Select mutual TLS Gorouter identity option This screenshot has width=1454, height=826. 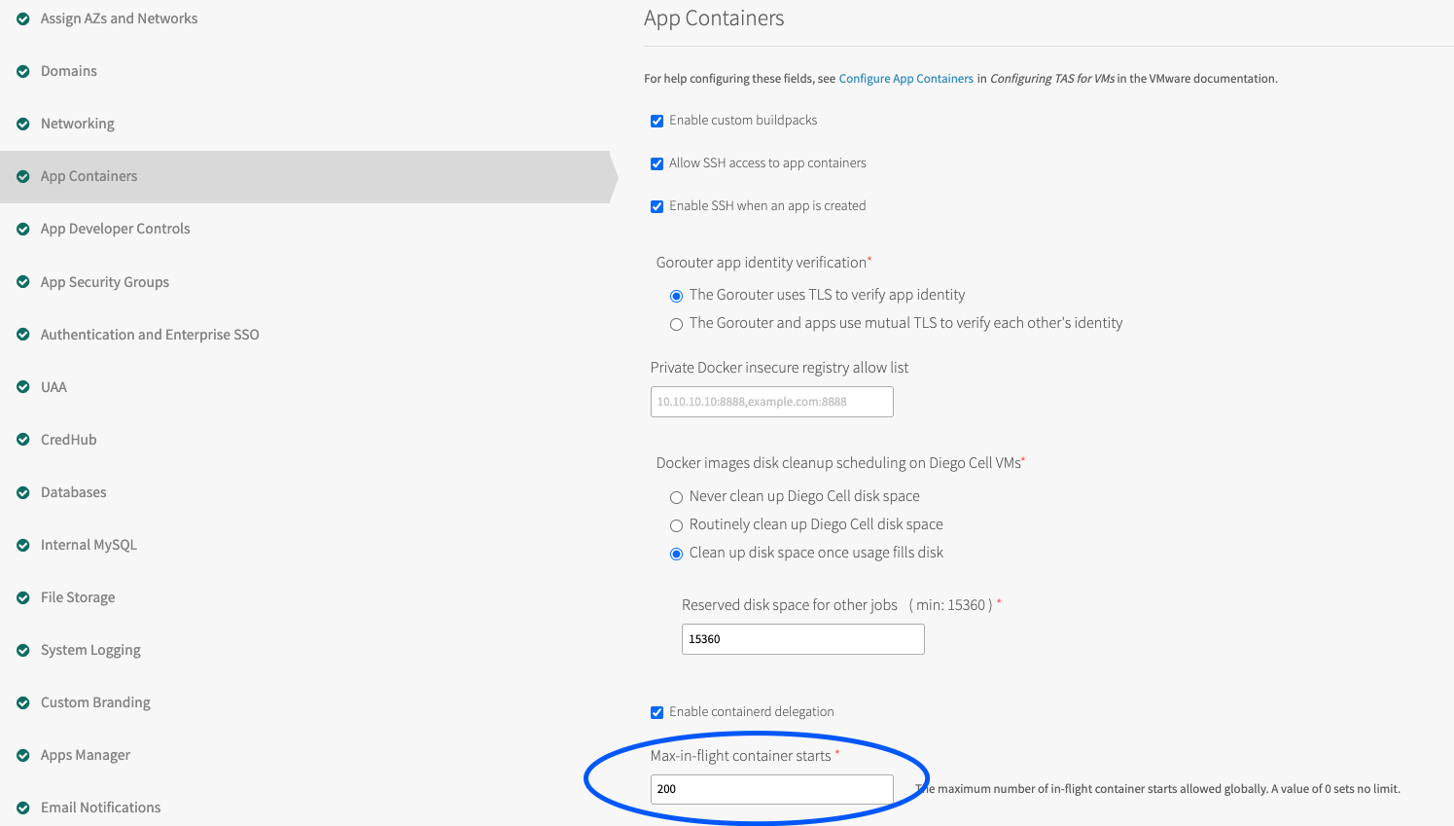pyautogui.click(x=677, y=324)
